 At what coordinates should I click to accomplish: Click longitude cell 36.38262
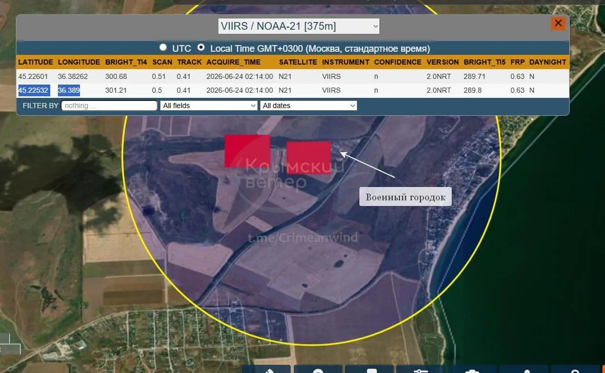[73, 76]
